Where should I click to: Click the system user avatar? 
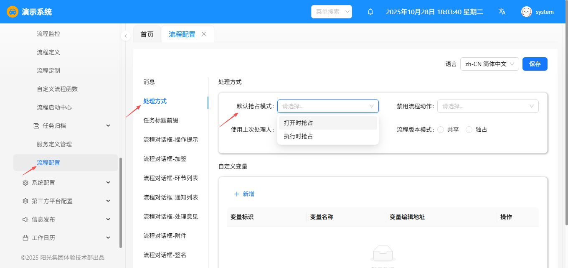pyautogui.click(x=526, y=12)
